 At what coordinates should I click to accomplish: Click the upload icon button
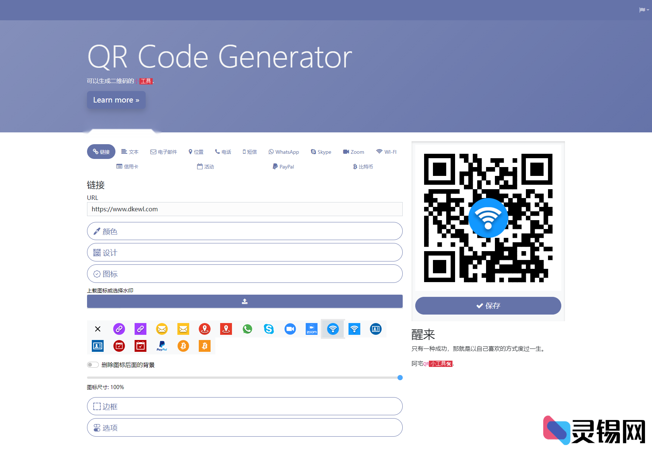click(x=245, y=301)
